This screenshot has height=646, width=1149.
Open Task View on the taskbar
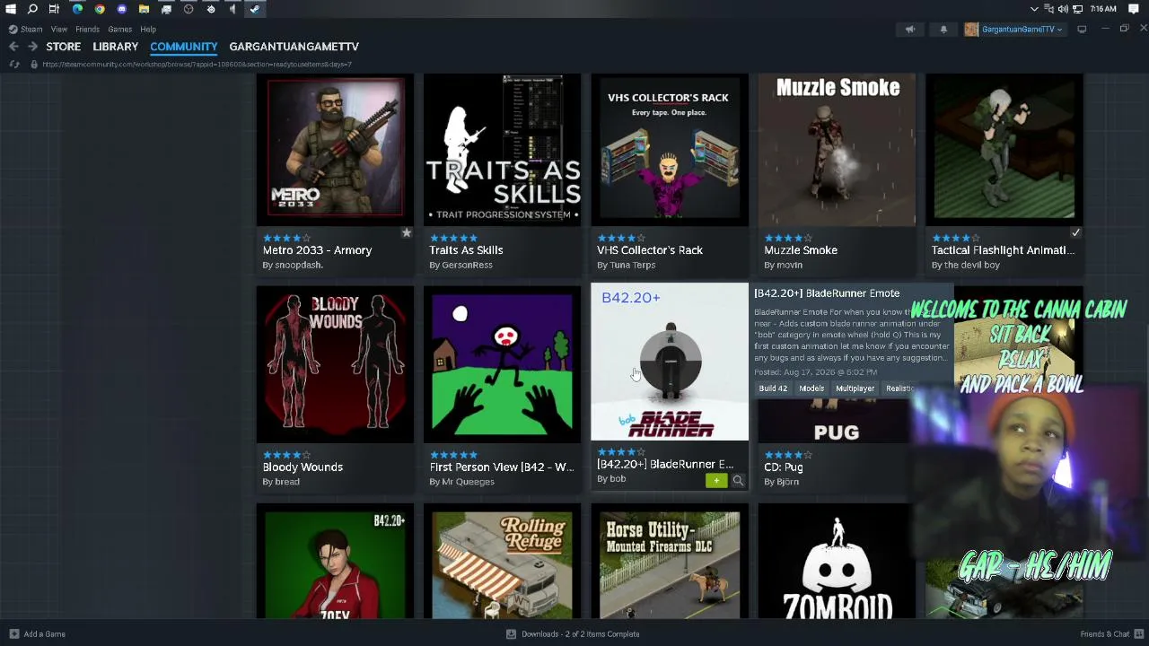(x=54, y=9)
